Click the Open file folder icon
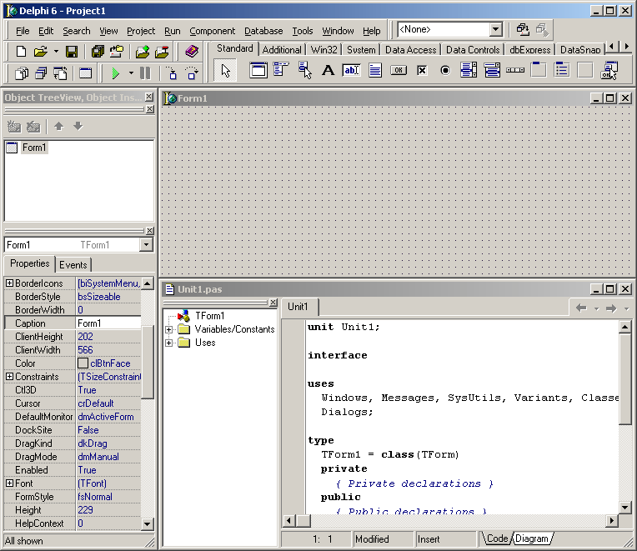The width and height of the screenshot is (637, 551). pyautogui.click(x=41, y=52)
